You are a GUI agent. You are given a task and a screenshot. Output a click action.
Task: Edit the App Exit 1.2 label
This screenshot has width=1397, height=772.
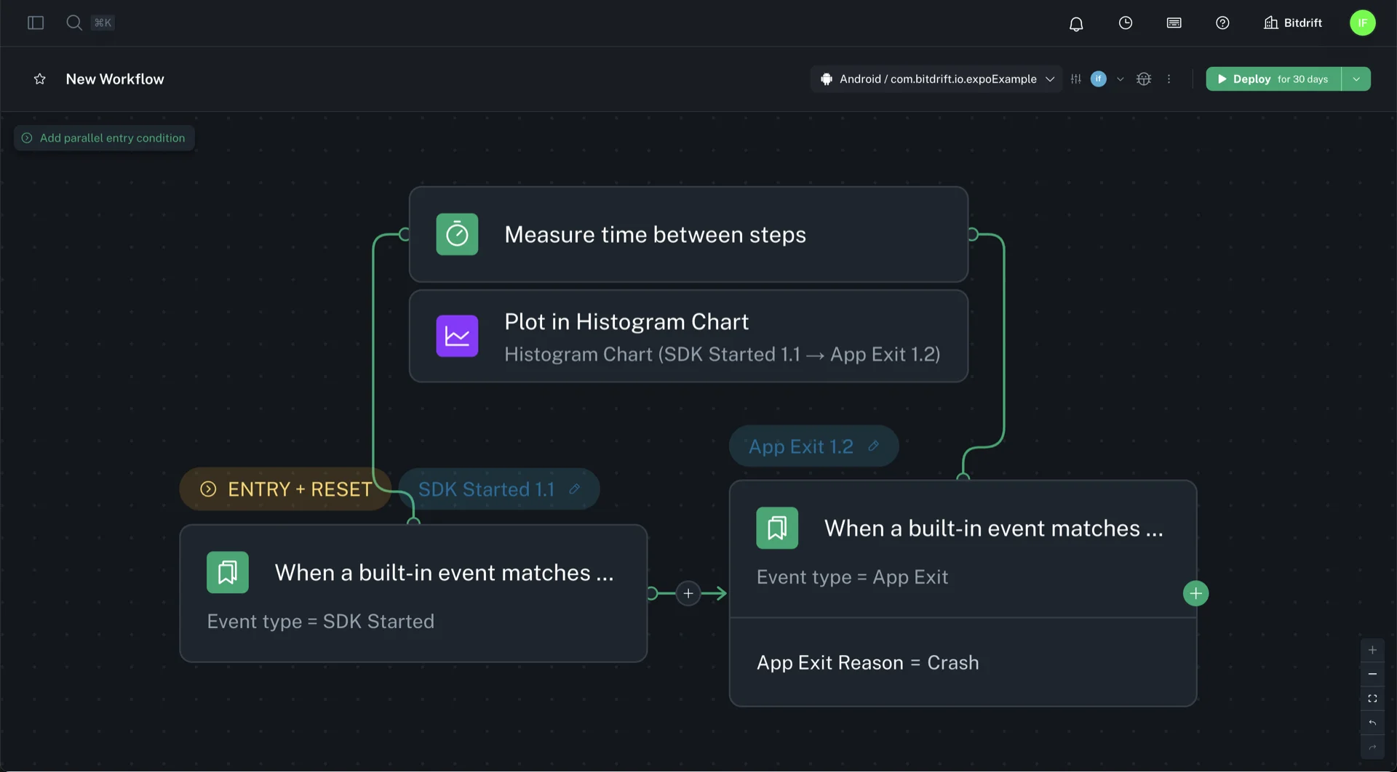click(x=873, y=446)
